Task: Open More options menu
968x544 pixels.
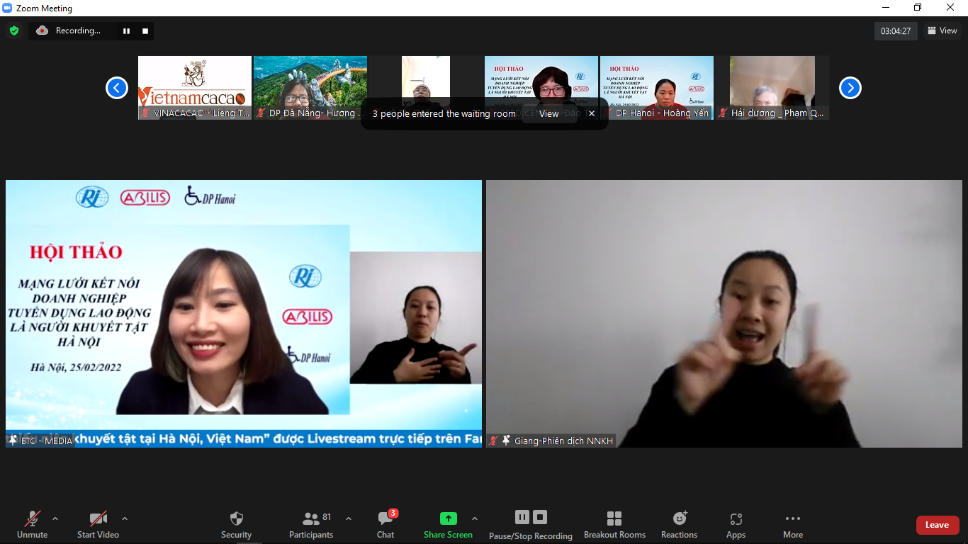Action: click(x=793, y=525)
